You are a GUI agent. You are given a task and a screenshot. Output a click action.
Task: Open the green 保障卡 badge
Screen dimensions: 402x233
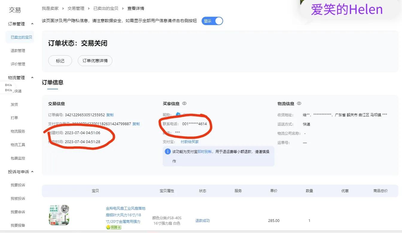click(114, 227)
